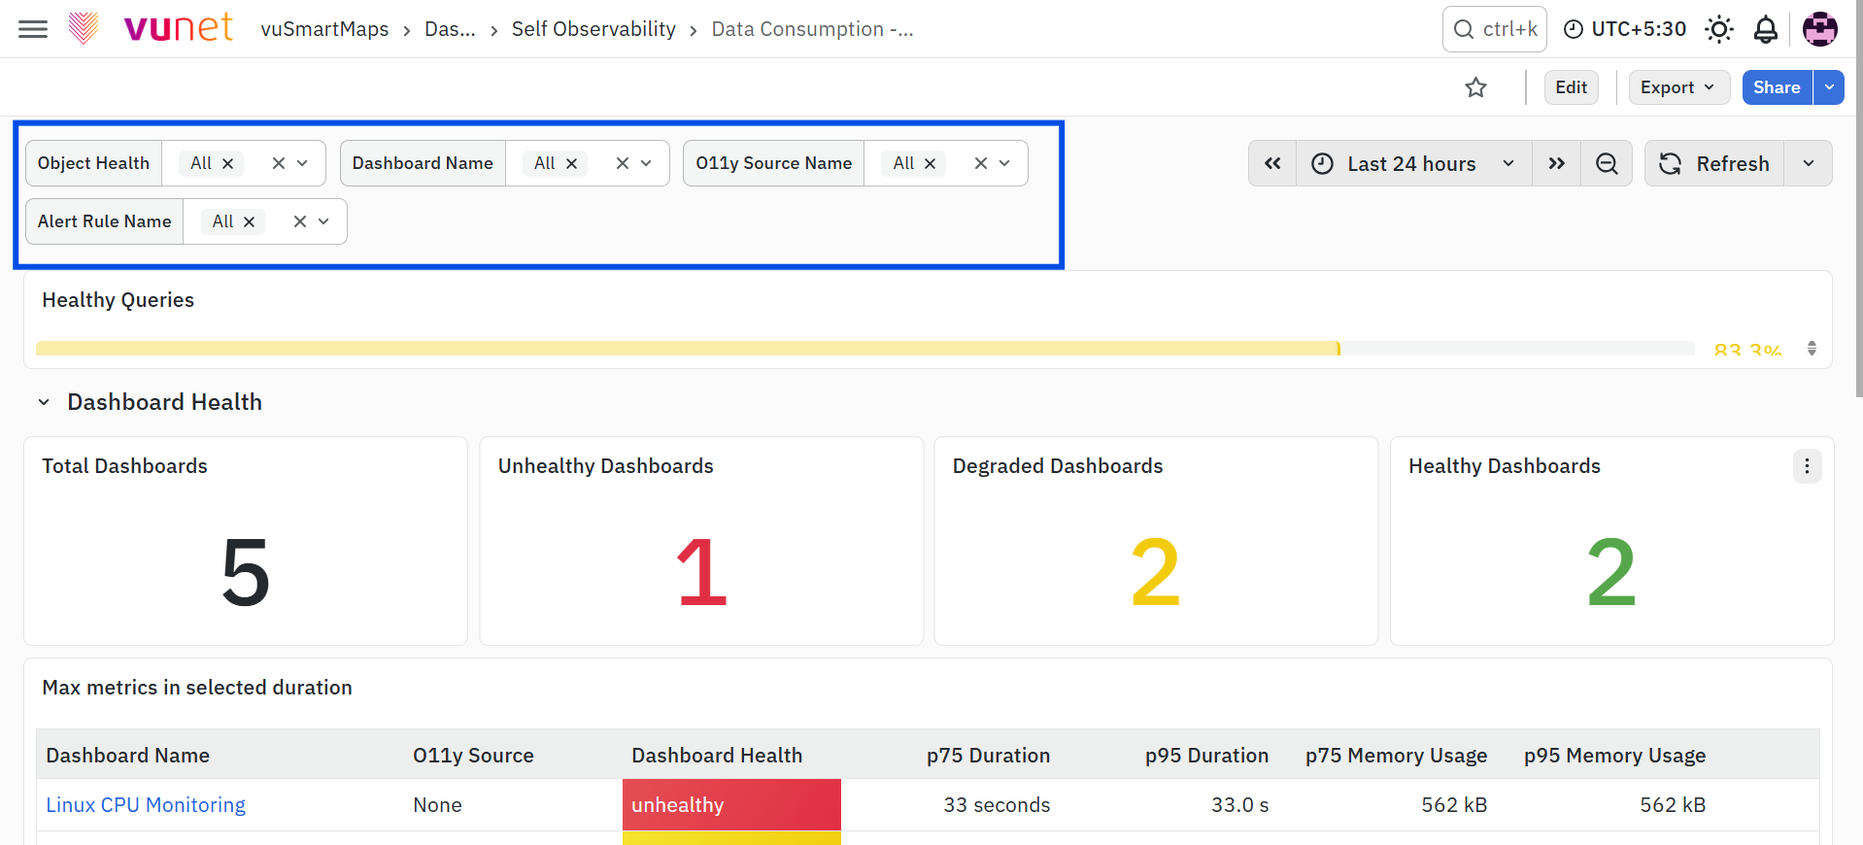Expand the O11y Source Name dropdown
This screenshot has width=1863, height=845.
(x=1005, y=163)
